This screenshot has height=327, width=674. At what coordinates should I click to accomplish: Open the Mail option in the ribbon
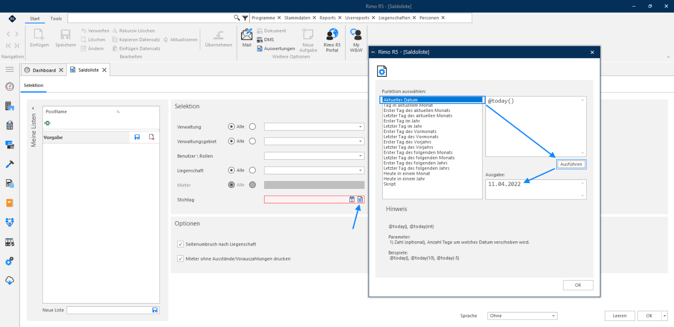tap(247, 38)
